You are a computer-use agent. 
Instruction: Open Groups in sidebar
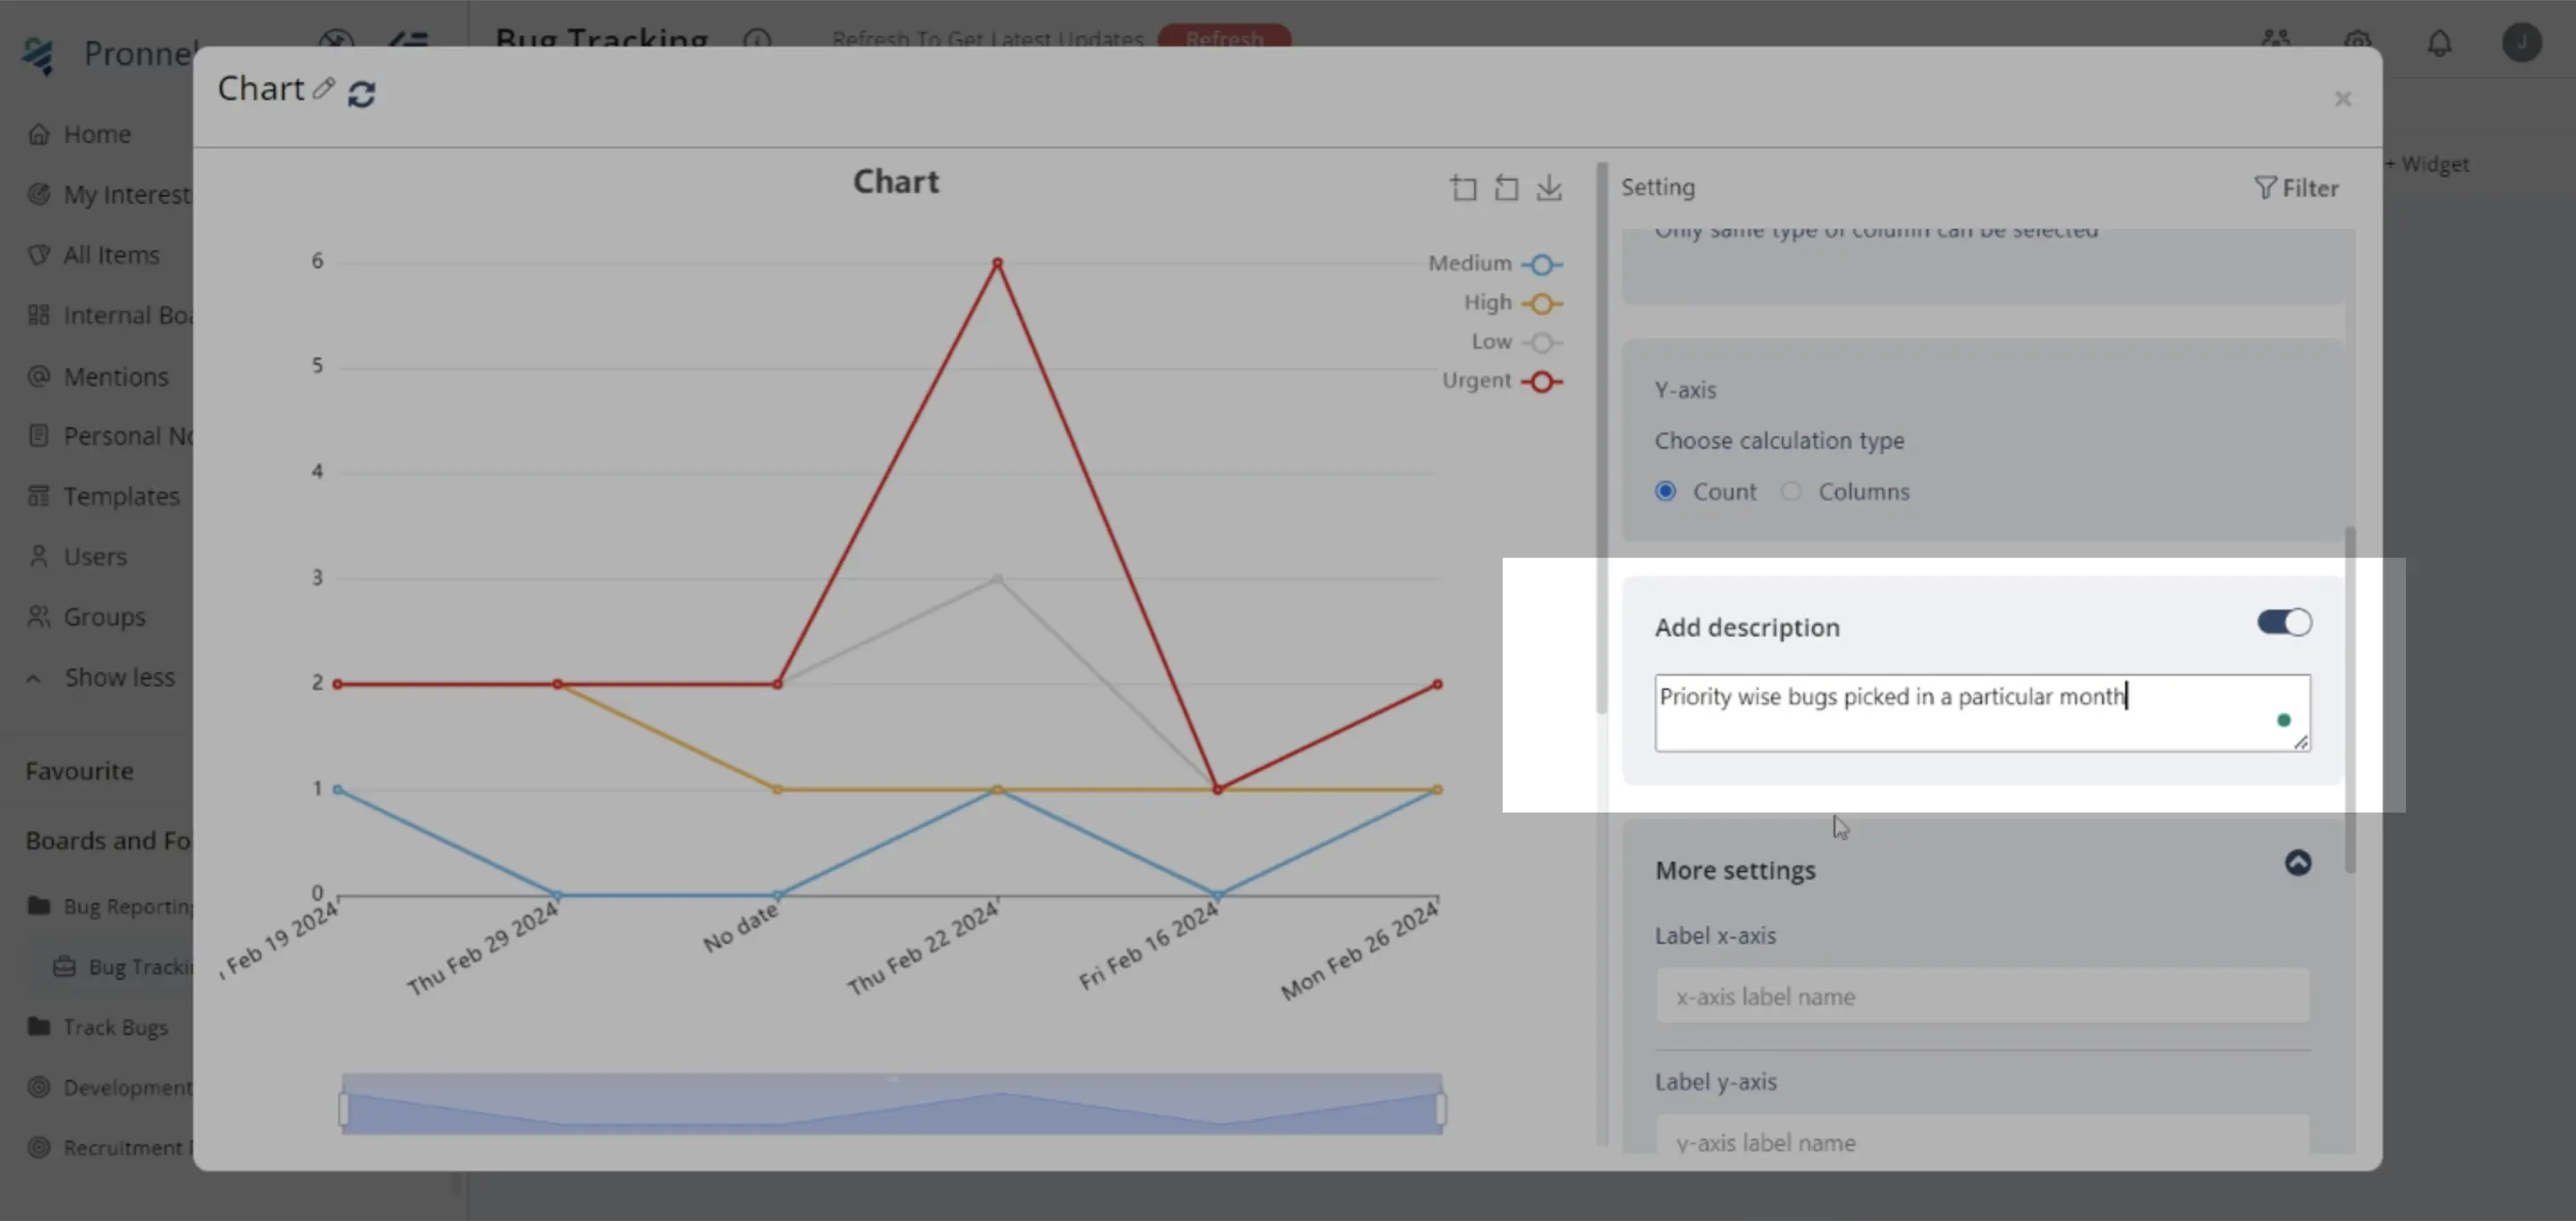click(104, 618)
